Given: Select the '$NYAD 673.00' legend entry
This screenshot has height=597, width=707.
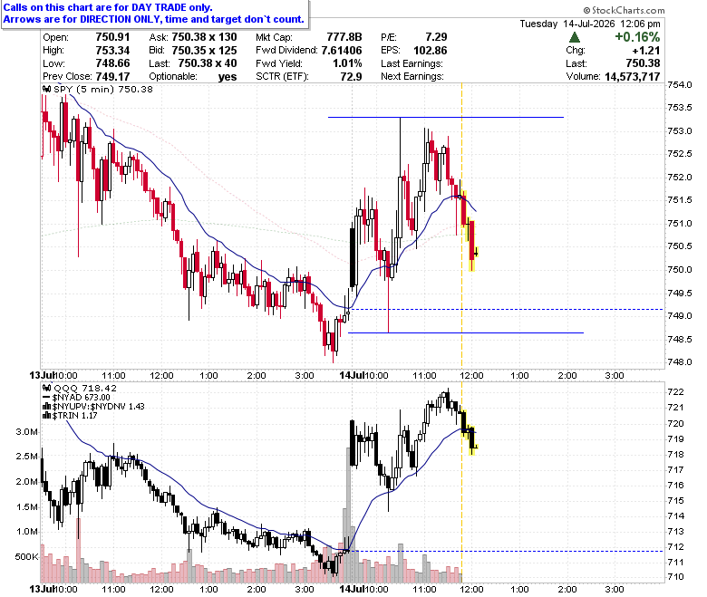Looking at the screenshot, I should 82,398.
